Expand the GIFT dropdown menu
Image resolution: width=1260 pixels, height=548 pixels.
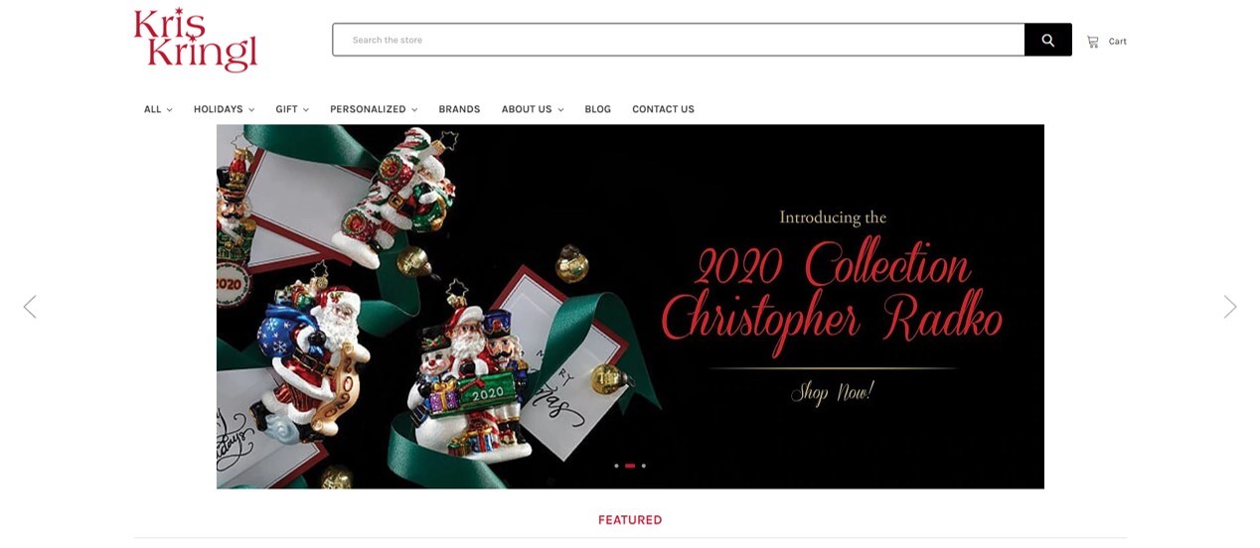click(x=292, y=109)
